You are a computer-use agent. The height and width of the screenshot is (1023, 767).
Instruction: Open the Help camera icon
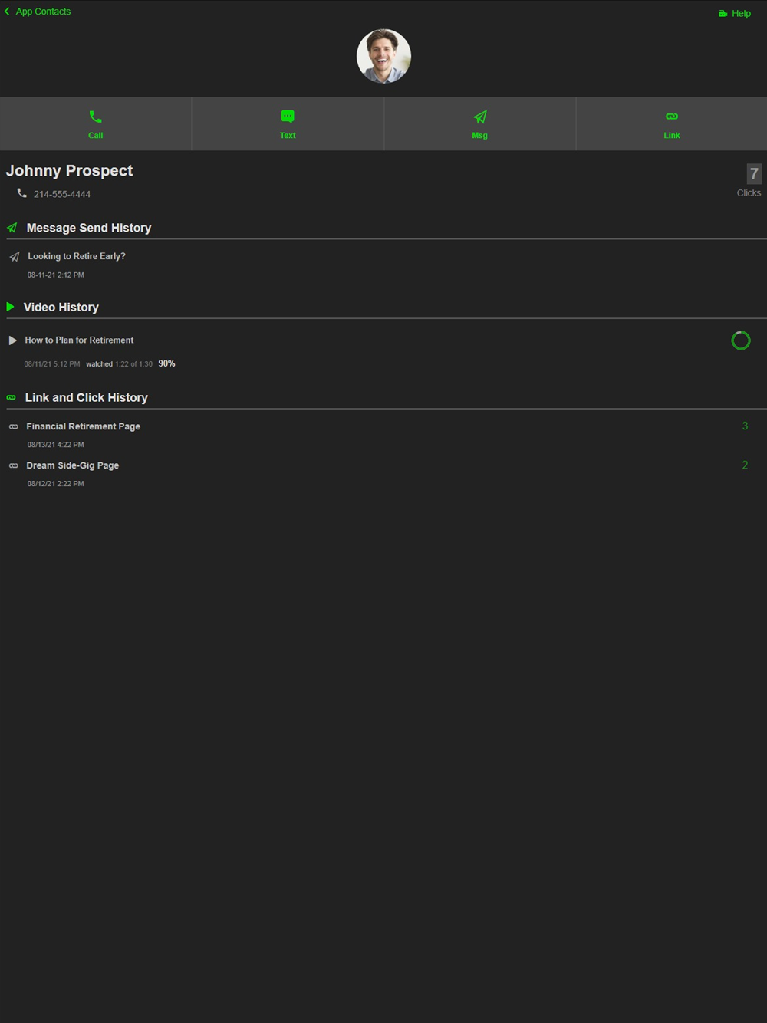tap(723, 14)
